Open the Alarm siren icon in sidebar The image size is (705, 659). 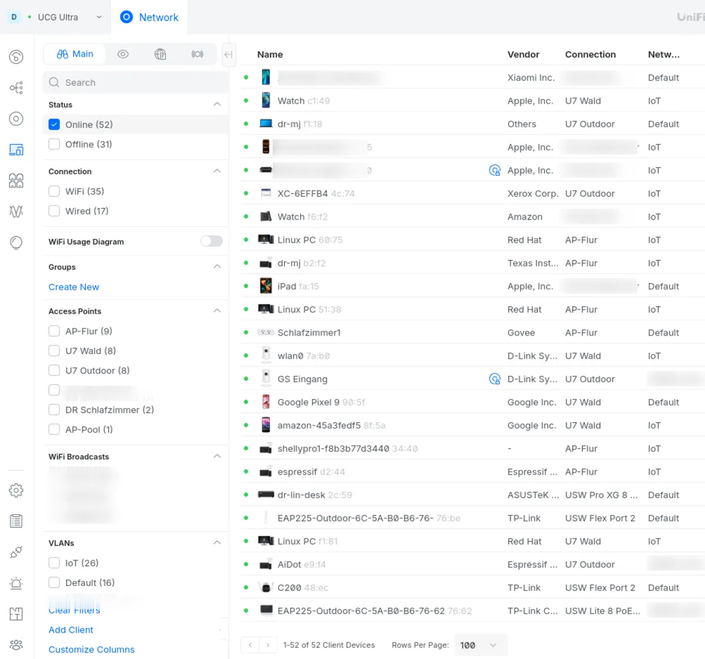pyautogui.click(x=16, y=583)
